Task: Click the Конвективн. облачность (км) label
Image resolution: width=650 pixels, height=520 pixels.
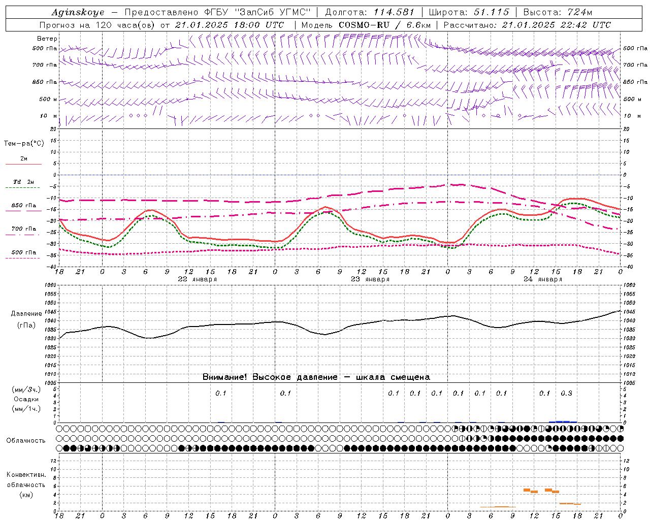Action: (x=26, y=484)
